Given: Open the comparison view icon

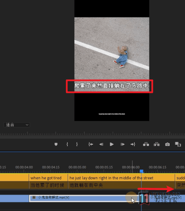Looking at the screenshot, I should pyautogui.click(x=178, y=144).
